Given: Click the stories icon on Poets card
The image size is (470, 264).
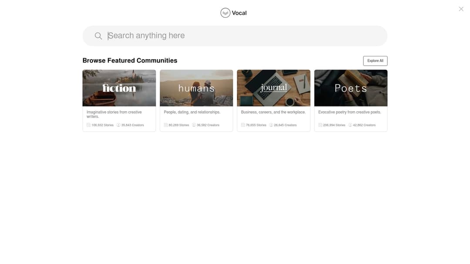Looking at the screenshot, I should tap(320, 125).
